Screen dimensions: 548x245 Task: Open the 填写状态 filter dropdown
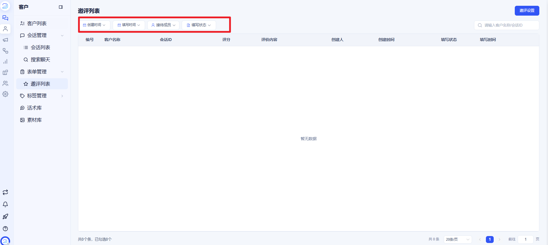point(199,25)
